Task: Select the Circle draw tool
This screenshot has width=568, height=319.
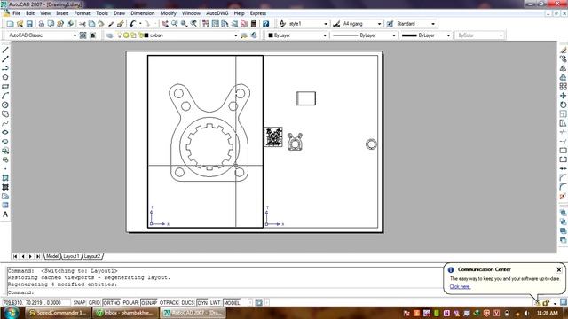Action: pyautogui.click(x=5, y=105)
